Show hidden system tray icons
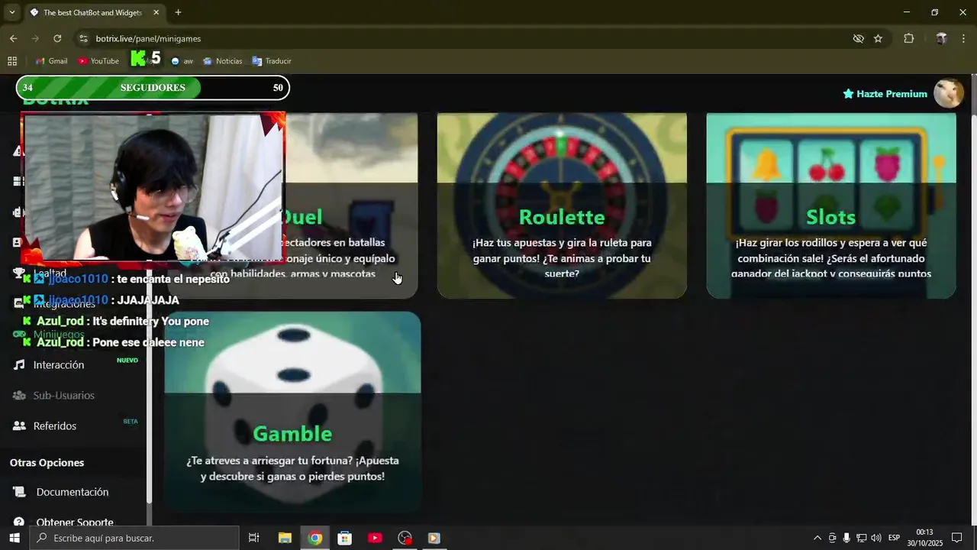The image size is (977, 550). (x=817, y=538)
